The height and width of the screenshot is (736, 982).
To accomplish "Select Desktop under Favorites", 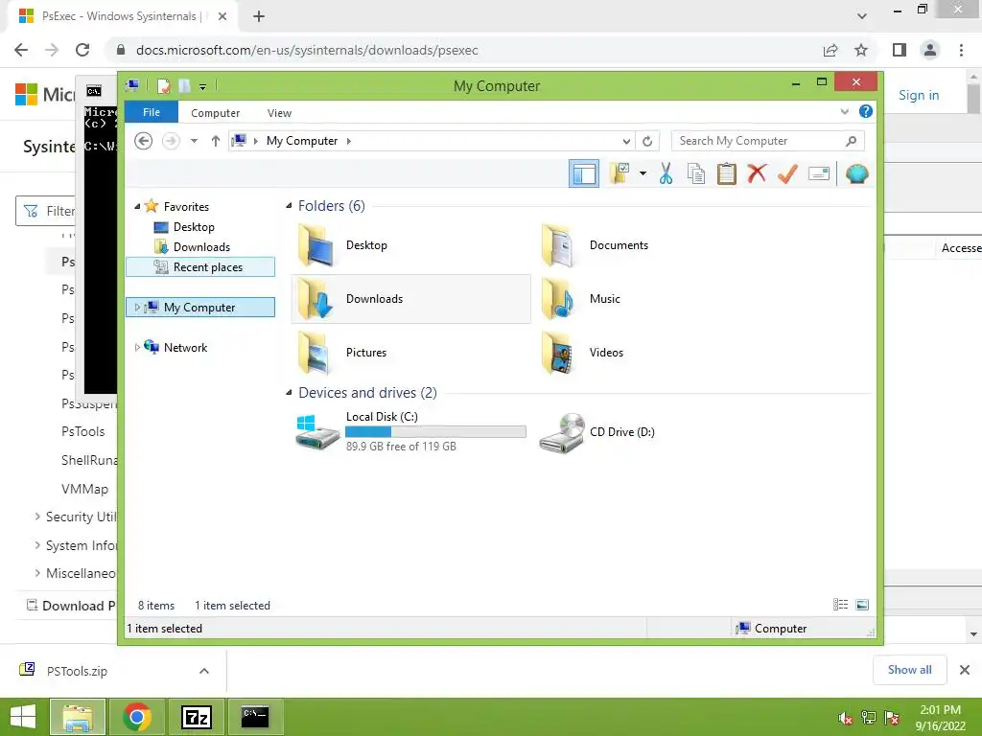I will tap(194, 227).
